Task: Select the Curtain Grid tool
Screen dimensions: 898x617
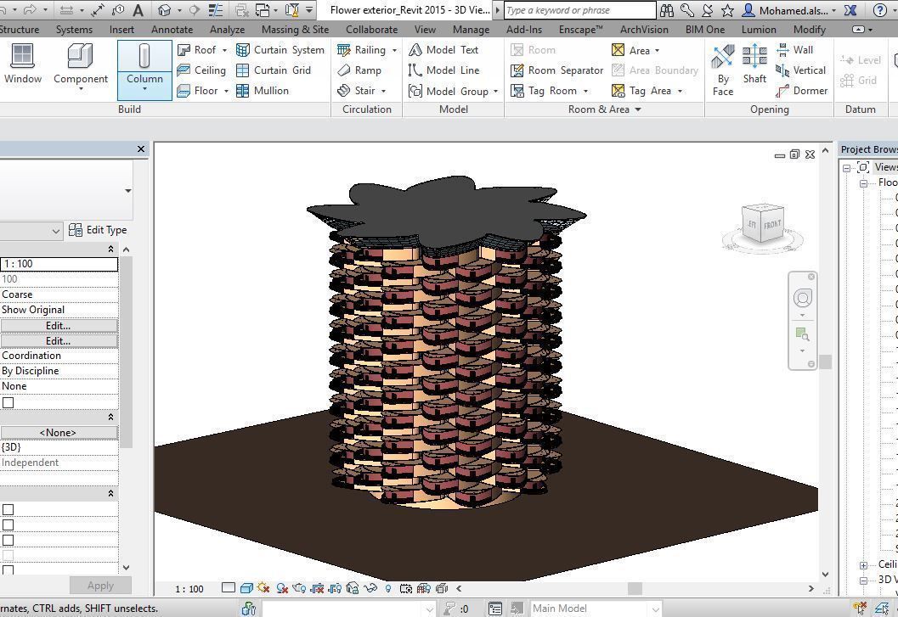Action: 274,70
